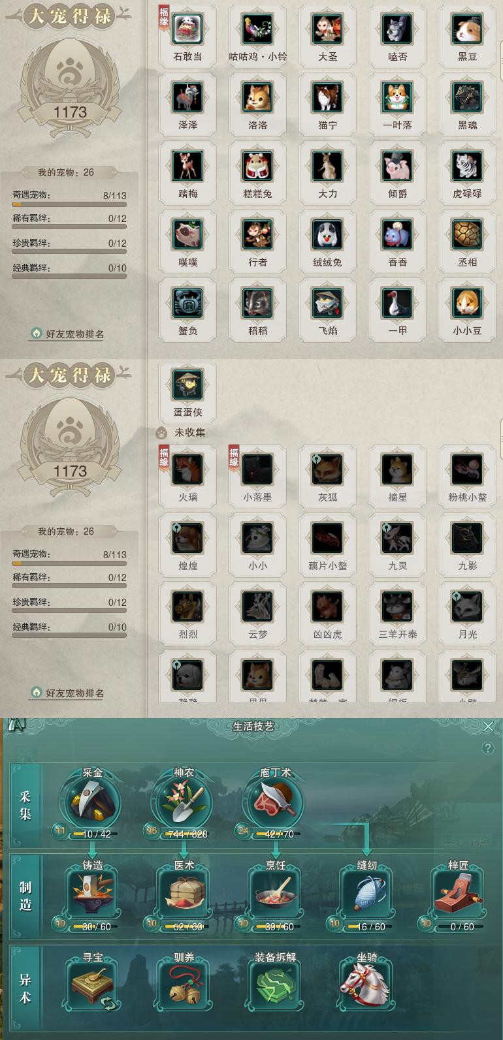The width and height of the screenshot is (503, 1040).
Task: Open the 大圣 monkey pet icon
Action: coord(327,29)
